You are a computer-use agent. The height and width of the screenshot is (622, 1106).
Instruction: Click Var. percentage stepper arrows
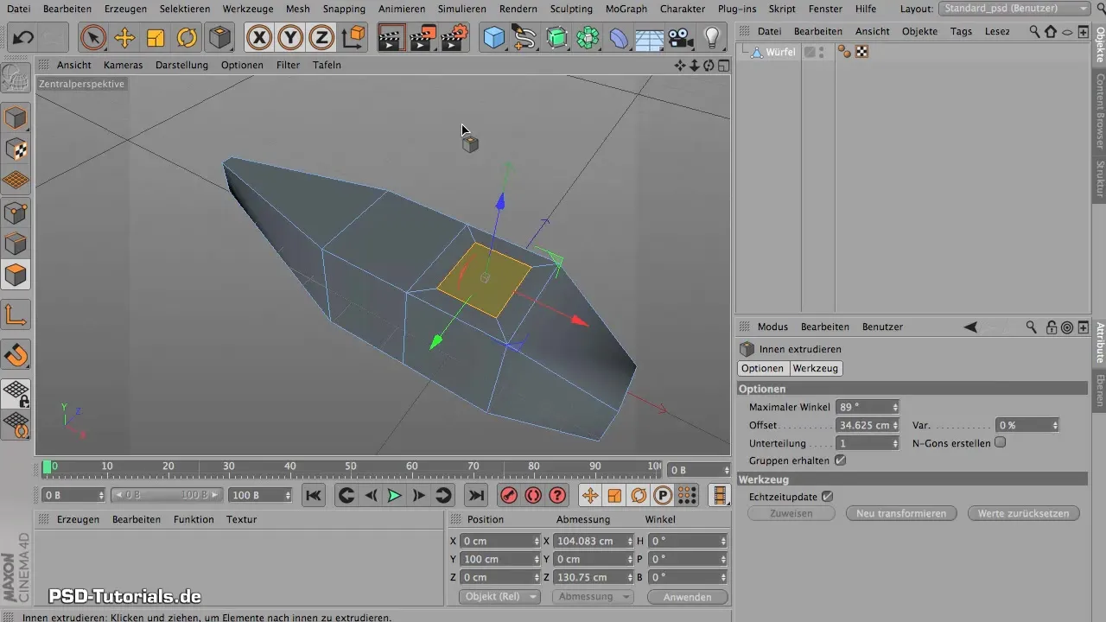(1055, 425)
